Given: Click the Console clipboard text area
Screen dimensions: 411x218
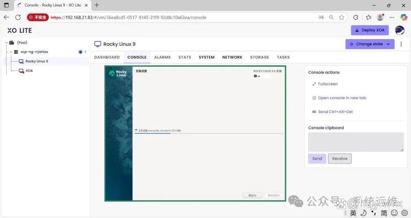Looking at the screenshot, I should tap(356, 142).
